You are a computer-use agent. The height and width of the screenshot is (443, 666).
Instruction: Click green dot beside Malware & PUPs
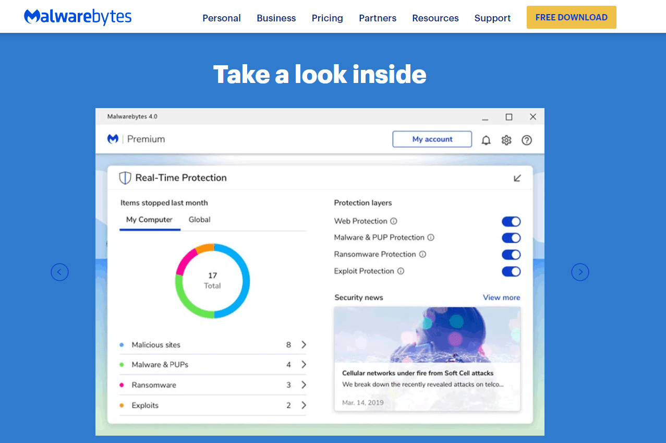click(x=122, y=365)
